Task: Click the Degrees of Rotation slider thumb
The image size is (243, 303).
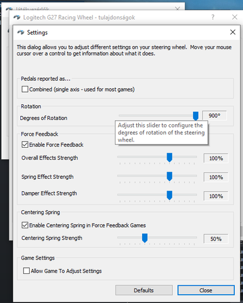Action: [x=196, y=116]
